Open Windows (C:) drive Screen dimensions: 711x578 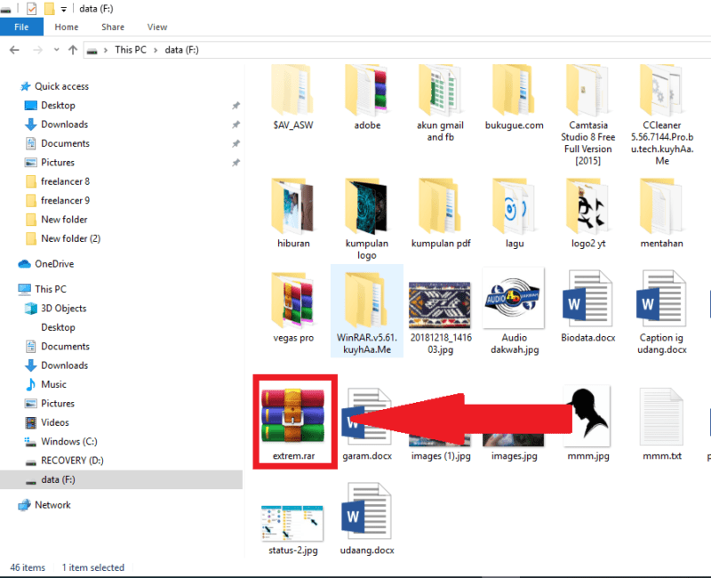point(69,441)
